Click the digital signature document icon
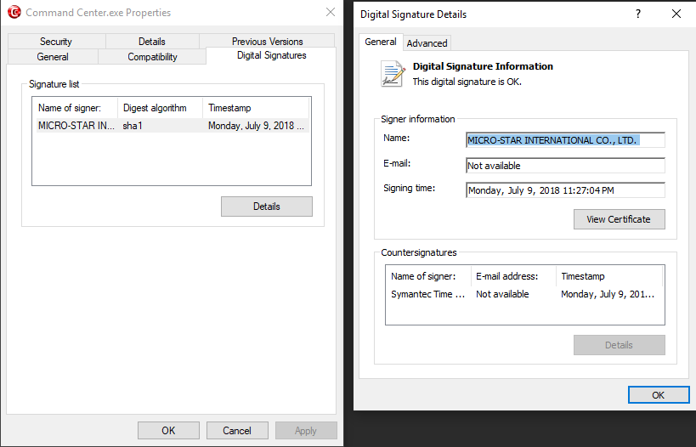The image size is (696, 447). point(393,74)
